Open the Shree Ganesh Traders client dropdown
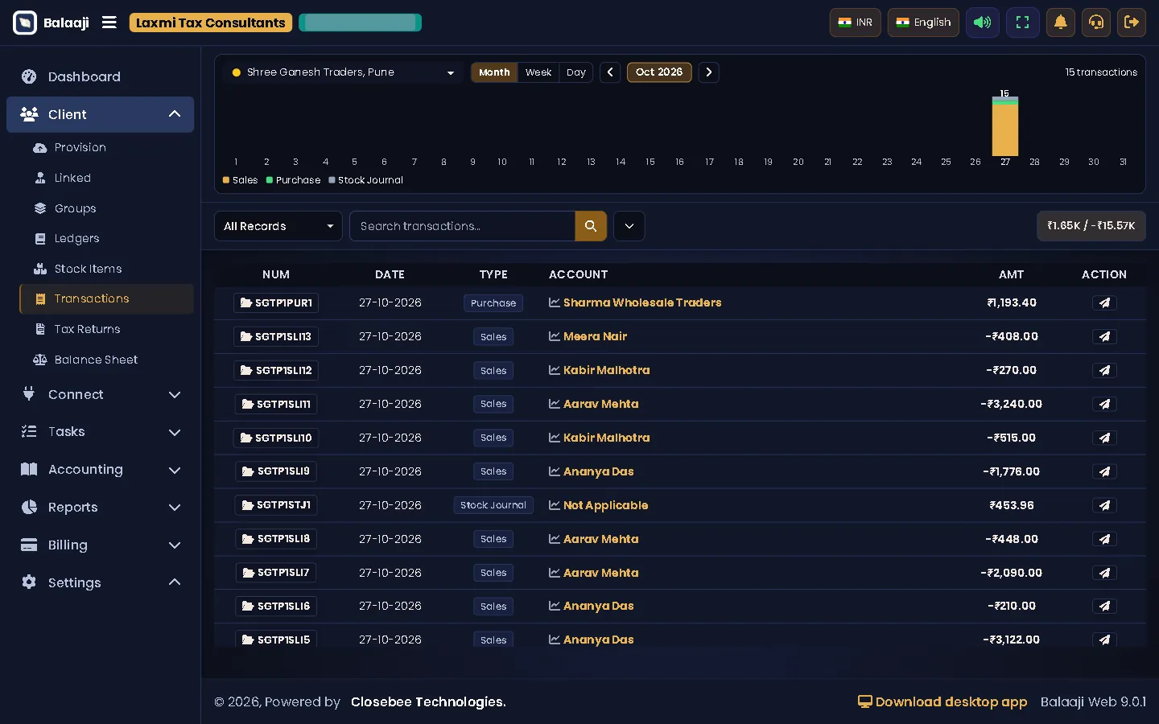 pyautogui.click(x=343, y=72)
